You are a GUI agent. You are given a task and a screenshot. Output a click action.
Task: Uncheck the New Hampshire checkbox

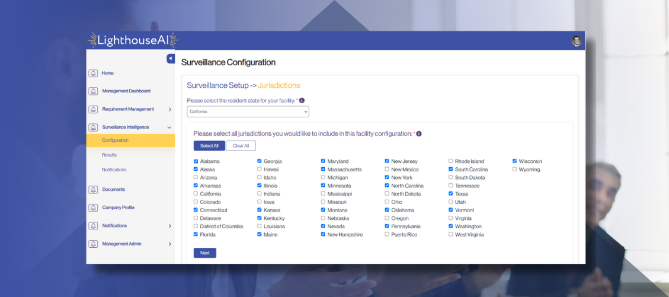click(323, 234)
